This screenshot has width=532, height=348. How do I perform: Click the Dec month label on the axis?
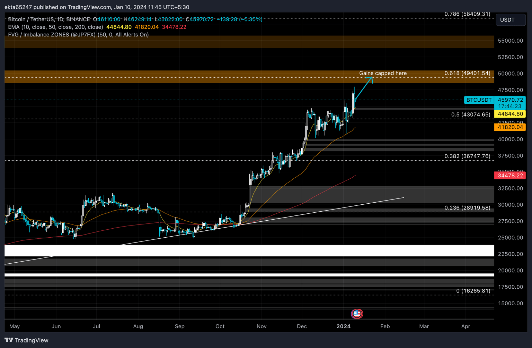pos(302,326)
